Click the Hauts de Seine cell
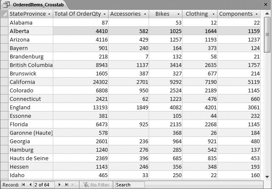The height and width of the screenshot is (189, 272). [x=30, y=158]
